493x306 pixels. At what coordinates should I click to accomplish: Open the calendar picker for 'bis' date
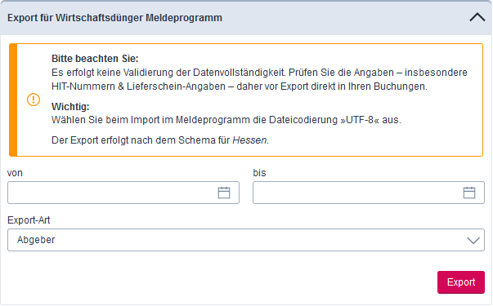coord(469,193)
